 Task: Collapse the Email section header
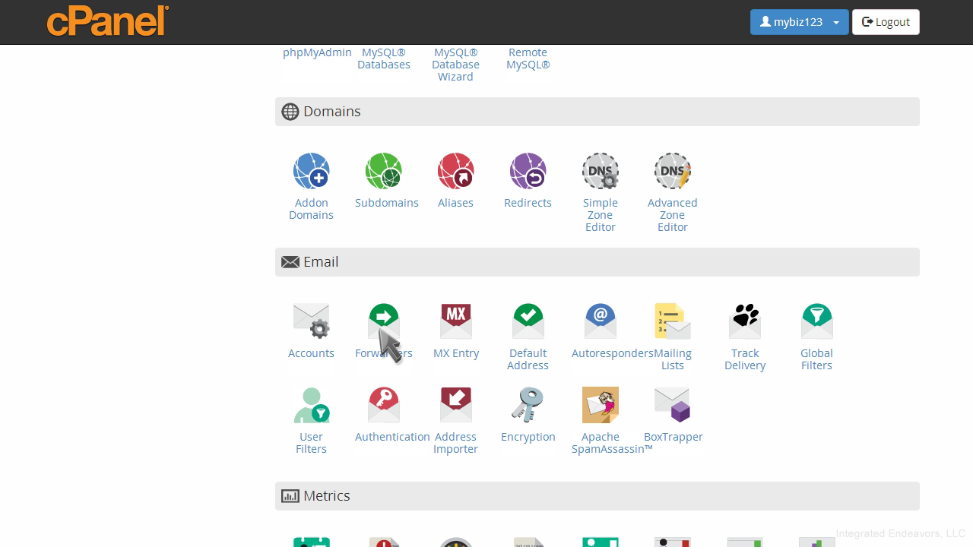click(x=597, y=262)
